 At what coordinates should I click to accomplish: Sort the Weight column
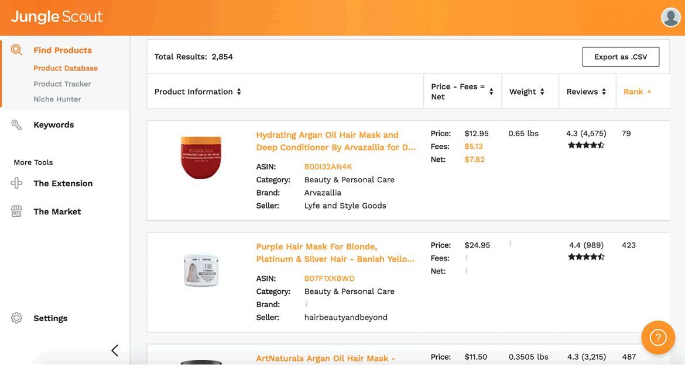542,92
